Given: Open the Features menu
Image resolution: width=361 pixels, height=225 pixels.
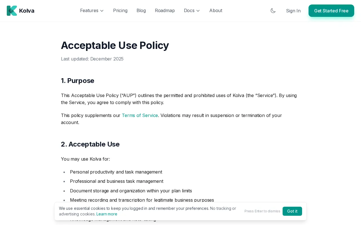Looking at the screenshot, I should (92, 11).
